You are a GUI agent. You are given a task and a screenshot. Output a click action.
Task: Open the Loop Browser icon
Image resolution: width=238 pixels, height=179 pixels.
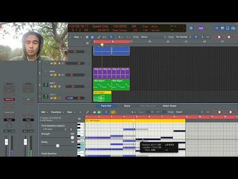click(228, 28)
